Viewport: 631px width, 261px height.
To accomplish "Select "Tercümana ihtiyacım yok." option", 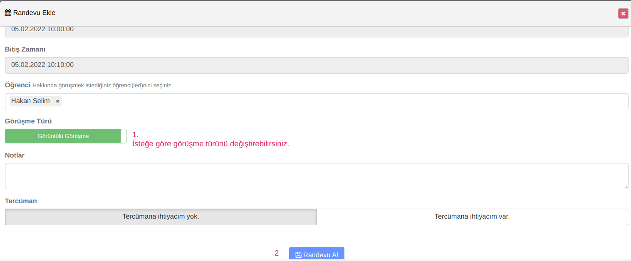I will pyautogui.click(x=161, y=217).
